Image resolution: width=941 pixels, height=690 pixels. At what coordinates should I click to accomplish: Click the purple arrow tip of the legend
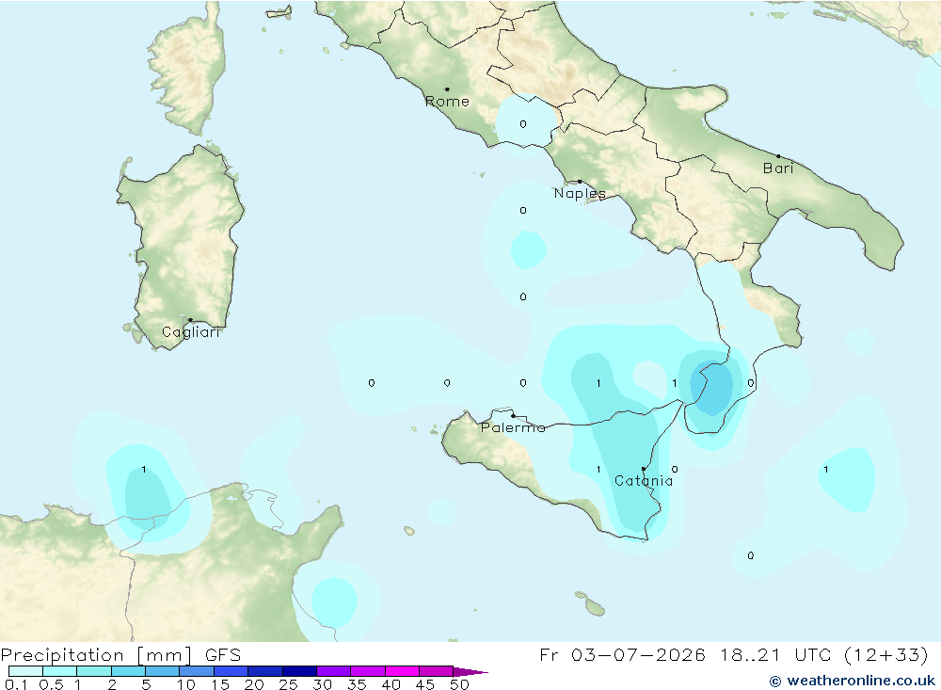471,672
